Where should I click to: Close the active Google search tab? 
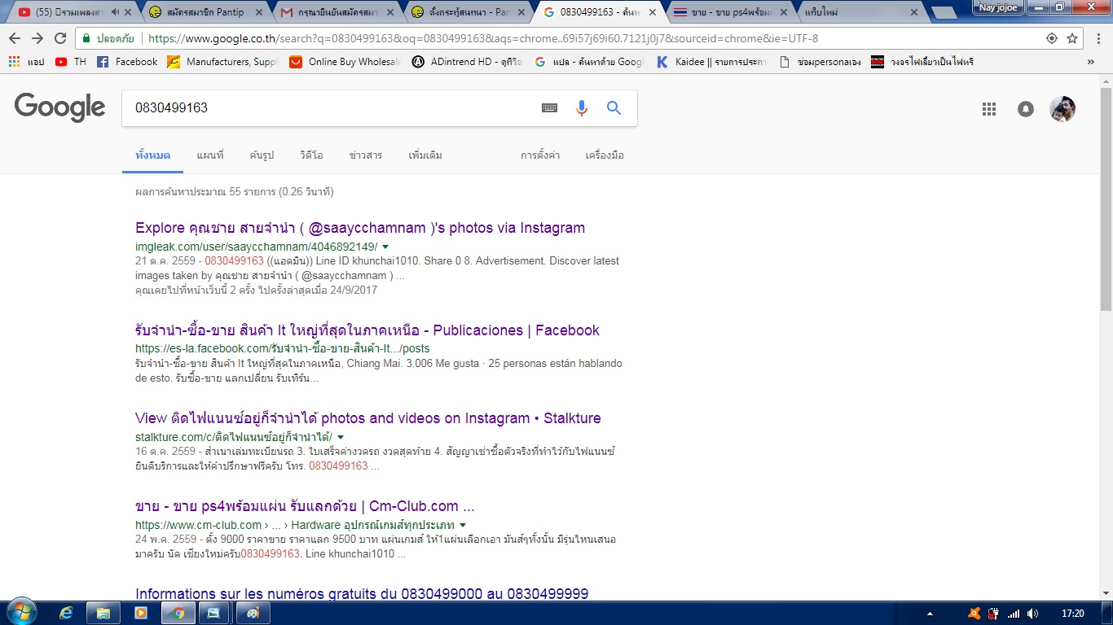[652, 12]
